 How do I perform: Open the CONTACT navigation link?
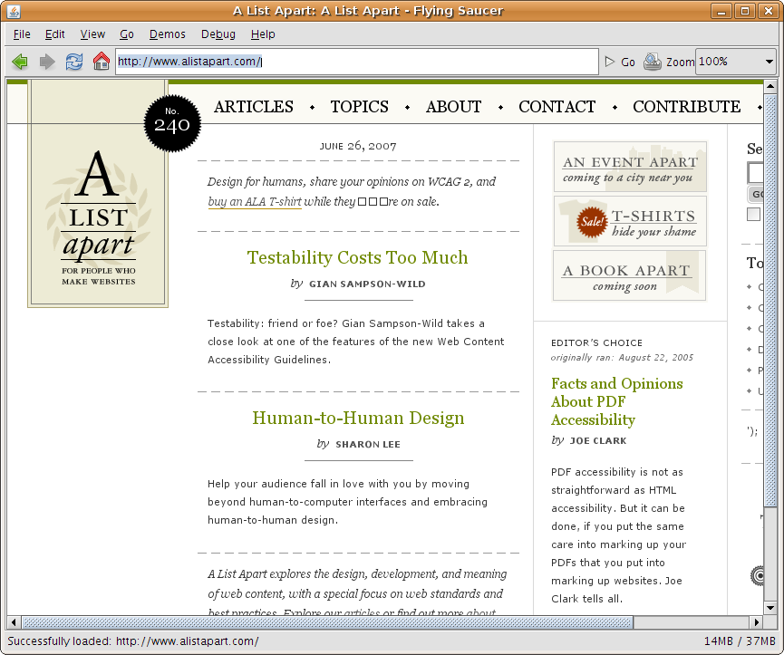tap(557, 106)
